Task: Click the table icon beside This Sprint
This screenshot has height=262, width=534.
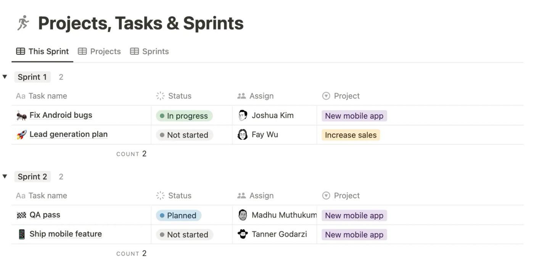Action: coord(20,51)
